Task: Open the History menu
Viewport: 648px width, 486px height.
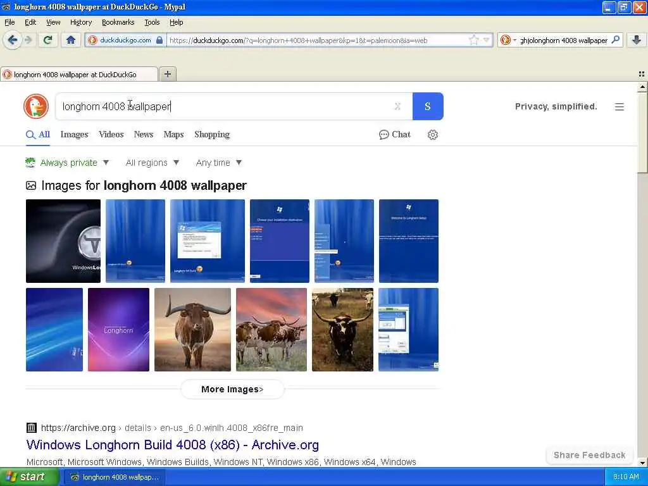Action: pyautogui.click(x=80, y=22)
